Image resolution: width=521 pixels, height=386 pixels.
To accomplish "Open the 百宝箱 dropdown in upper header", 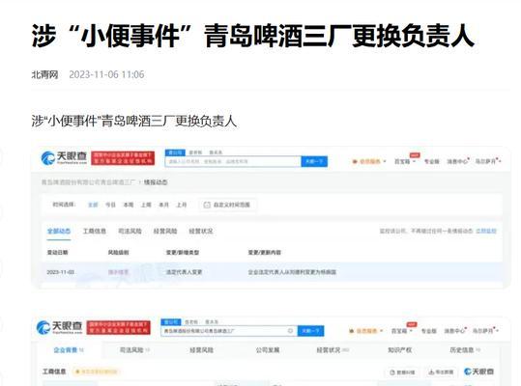I will (x=405, y=161).
